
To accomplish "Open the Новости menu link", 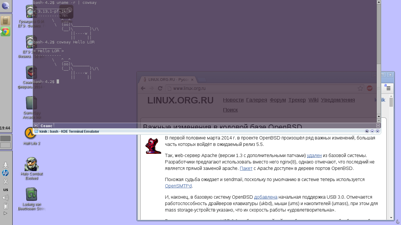I will coord(233,100).
